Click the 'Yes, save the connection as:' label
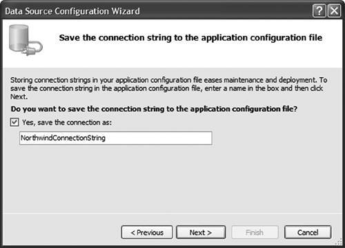 [x=67, y=123]
